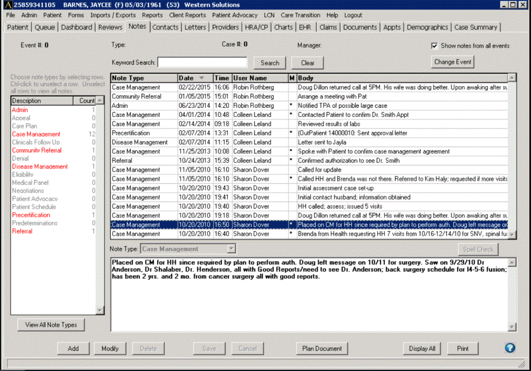Sort notes using the Date column arrow

tap(201, 78)
